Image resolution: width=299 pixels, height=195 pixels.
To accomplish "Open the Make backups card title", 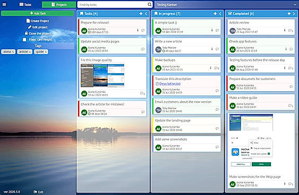I will tap(165, 60).
